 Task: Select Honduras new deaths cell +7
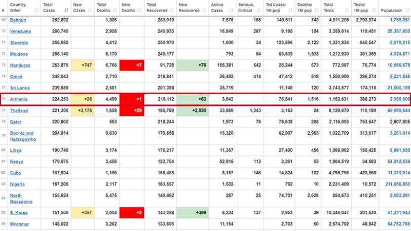pos(132,65)
